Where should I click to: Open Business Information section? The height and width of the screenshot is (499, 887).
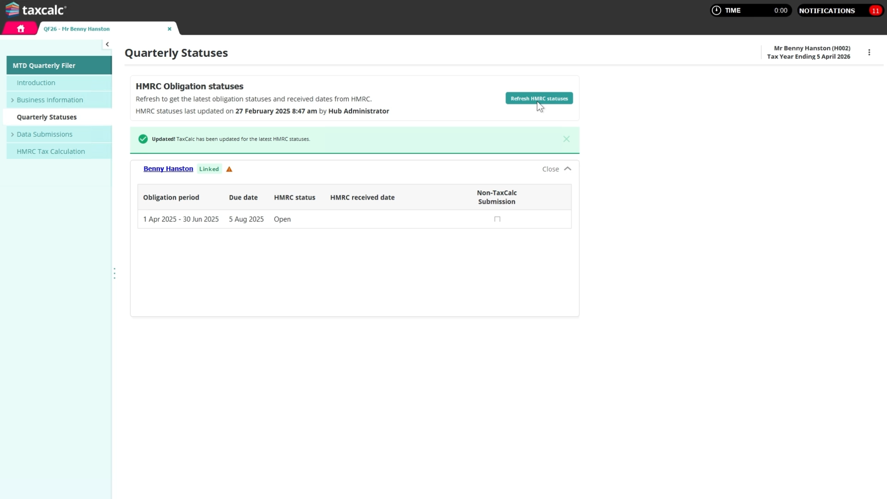[x=50, y=100]
